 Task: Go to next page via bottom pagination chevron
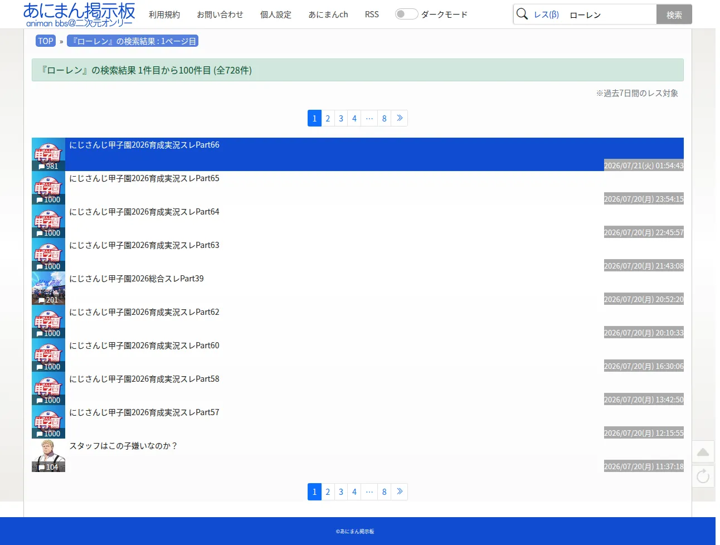coord(400,492)
